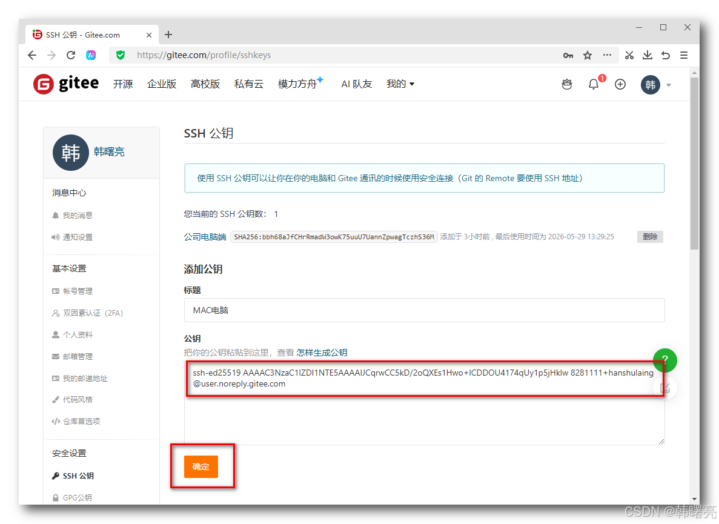
Task: Open 个人资料 in the sidebar
Action: point(78,334)
